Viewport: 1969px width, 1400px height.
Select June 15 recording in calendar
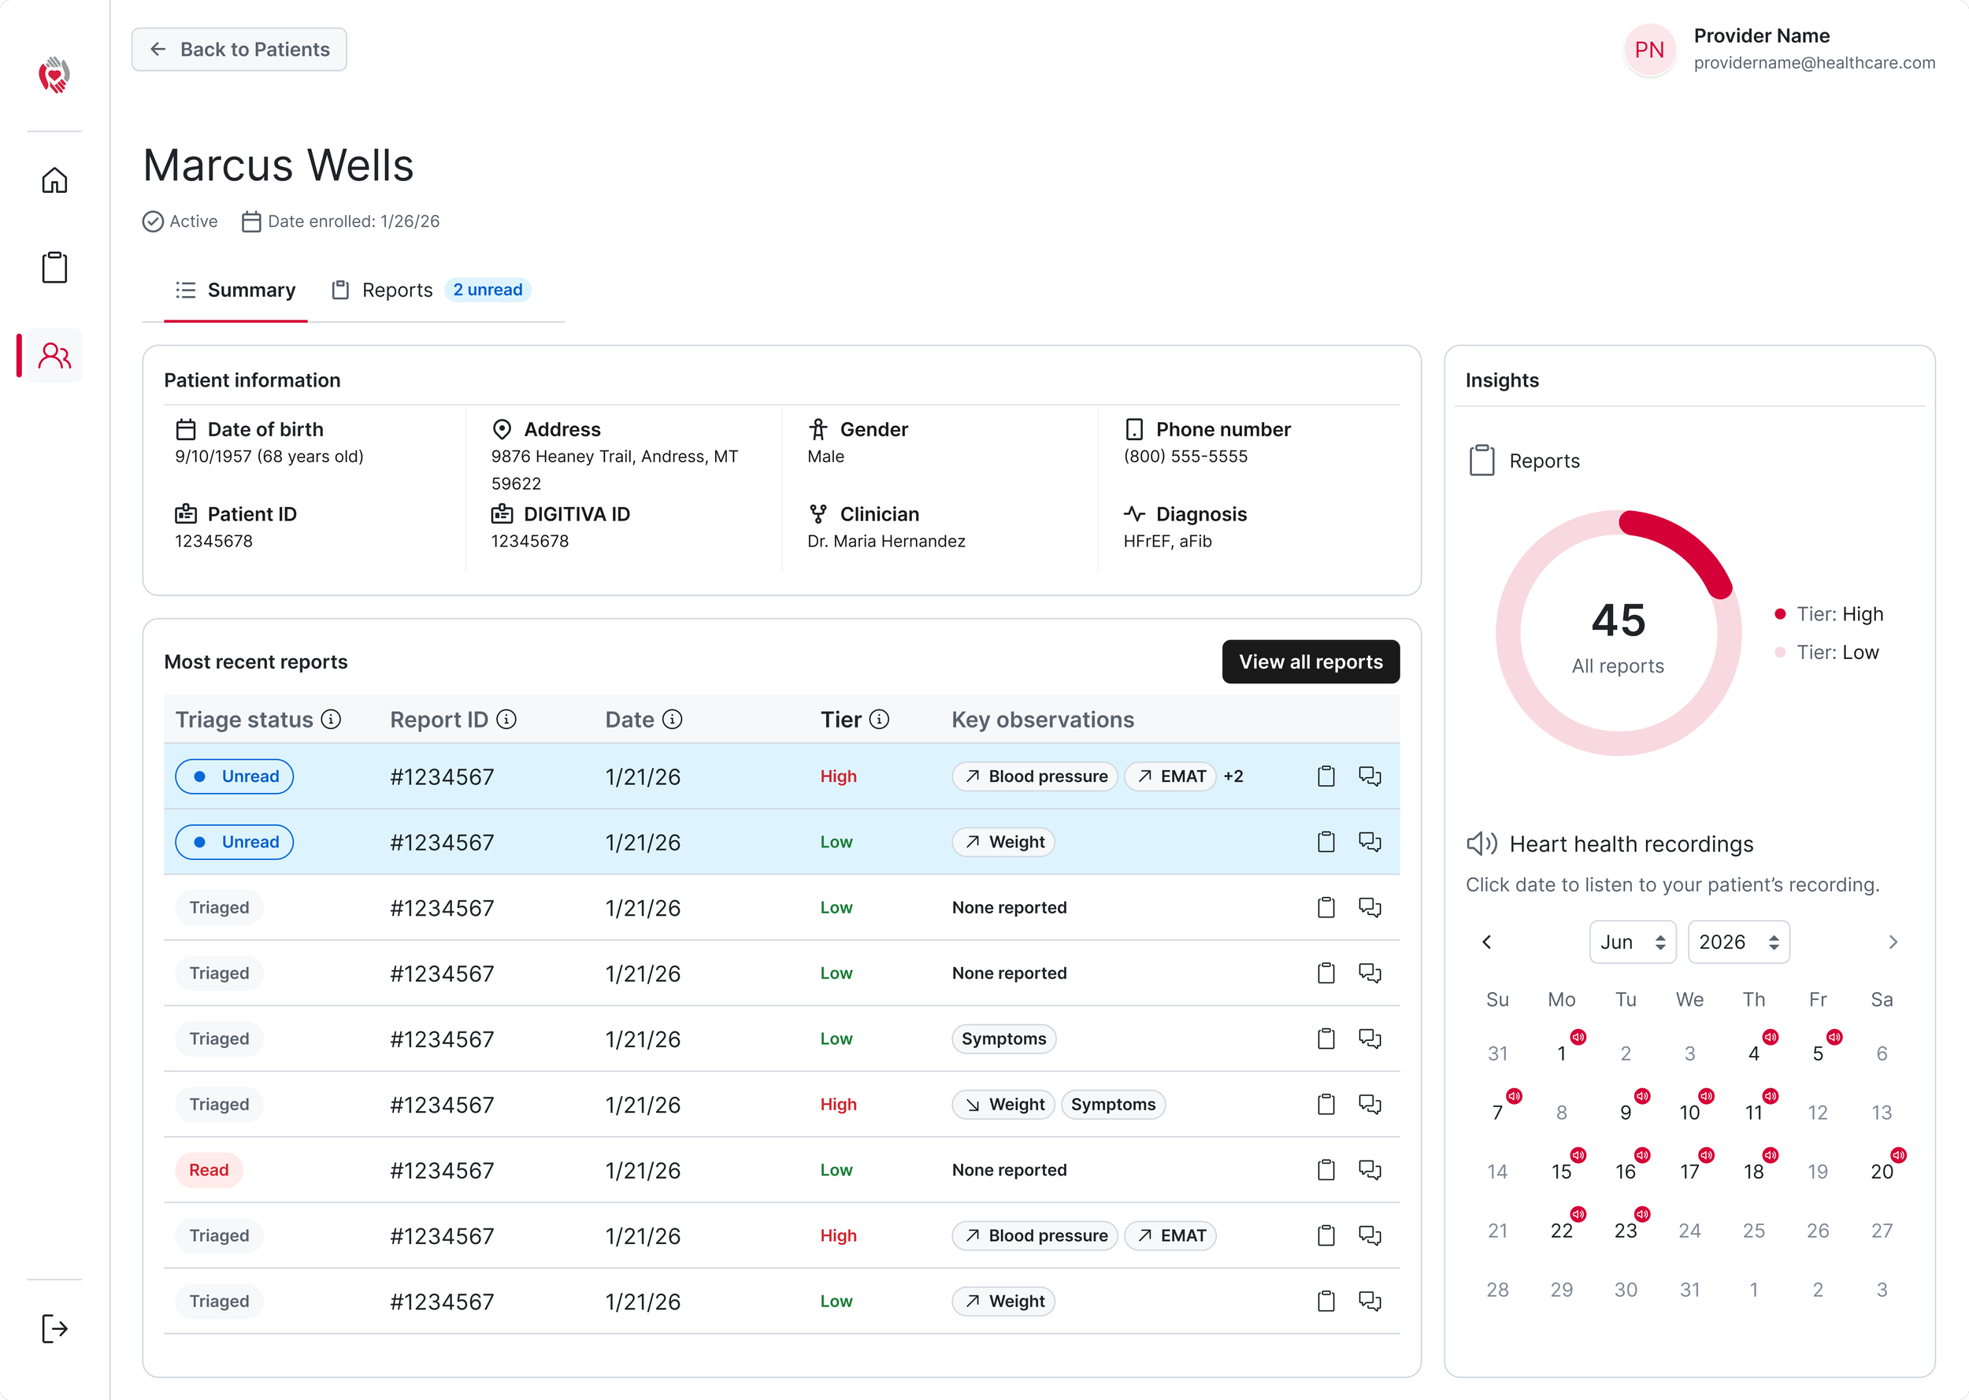click(x=1561, y=1171)
